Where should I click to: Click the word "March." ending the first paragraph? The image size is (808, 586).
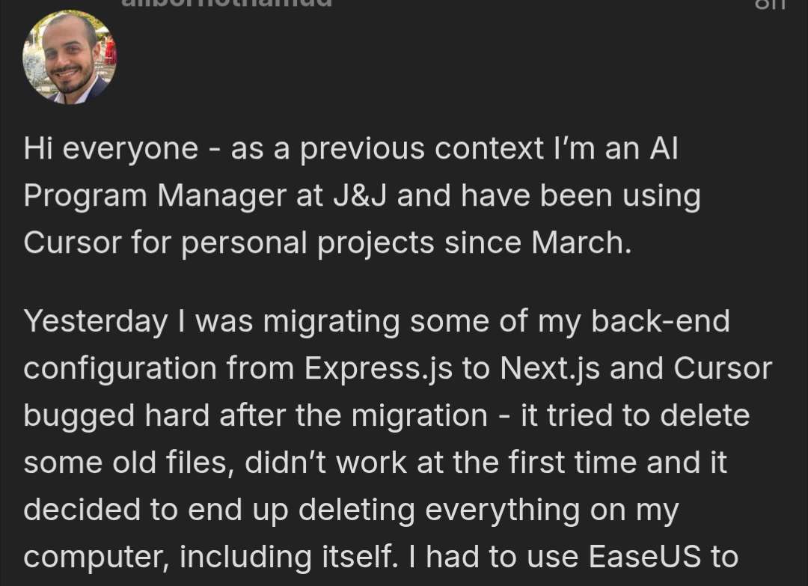coord(581,242)
